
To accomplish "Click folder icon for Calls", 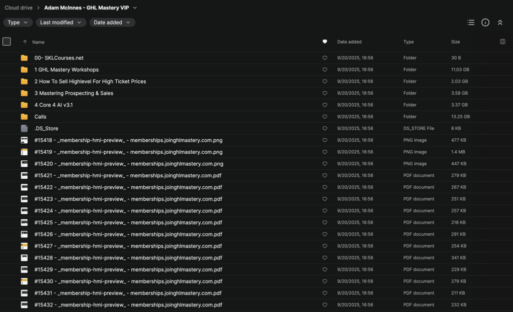I will (x=24, y=117).
